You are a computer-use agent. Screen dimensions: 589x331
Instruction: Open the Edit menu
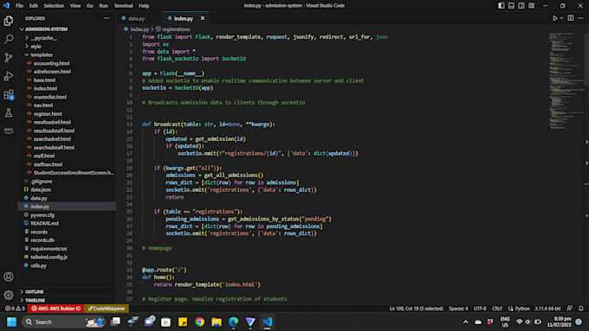[x=34, y=6]
